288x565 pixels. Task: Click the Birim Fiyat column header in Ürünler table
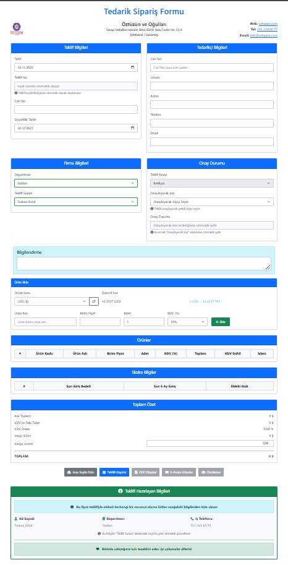pyautogui.click(x=115, y=353)
